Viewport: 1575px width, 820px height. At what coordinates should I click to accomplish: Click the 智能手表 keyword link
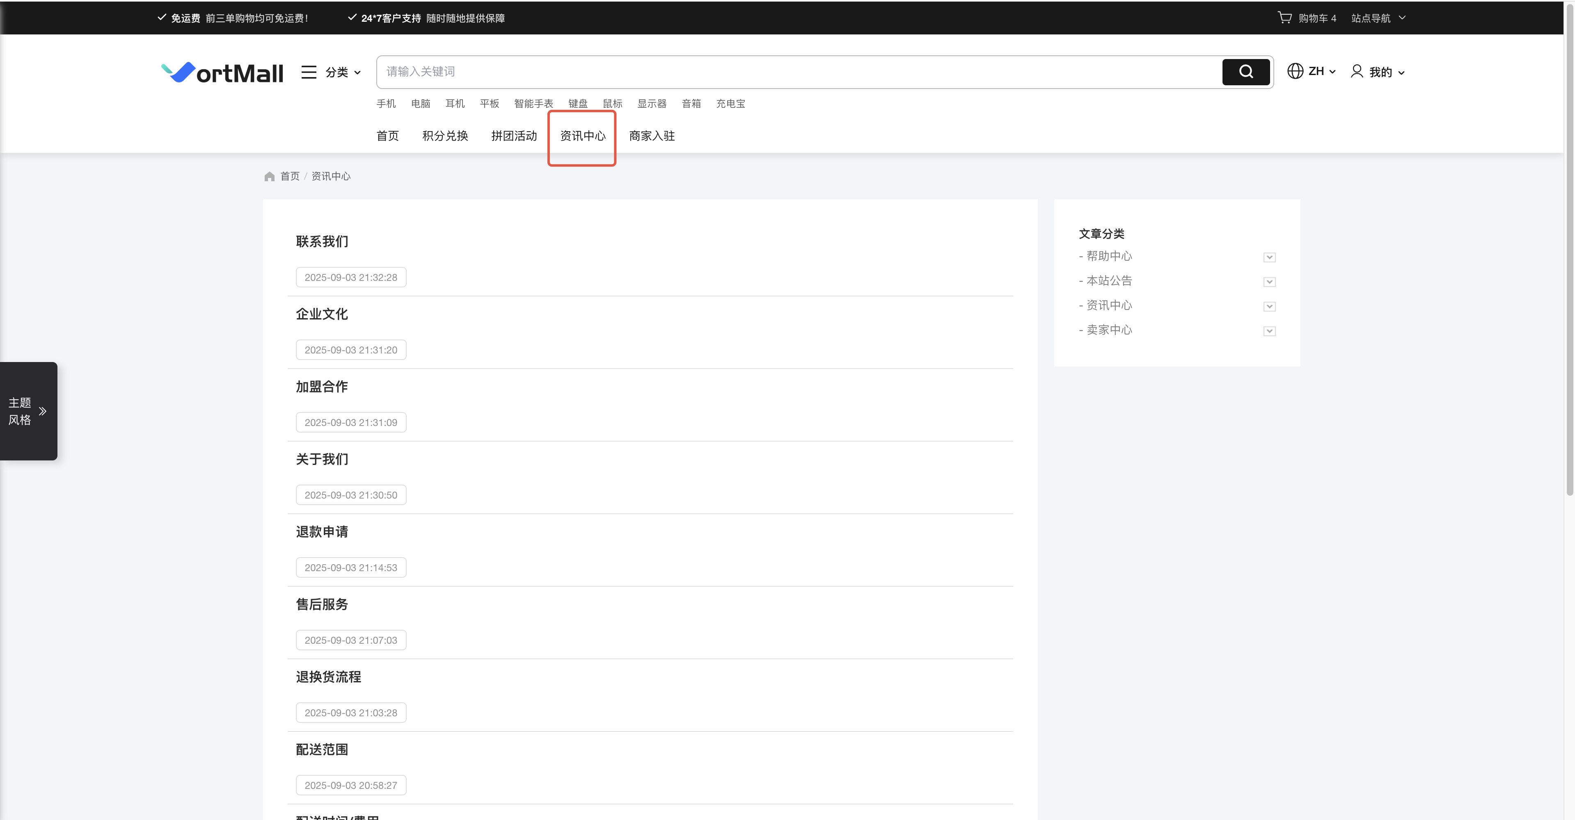point(533,104)
